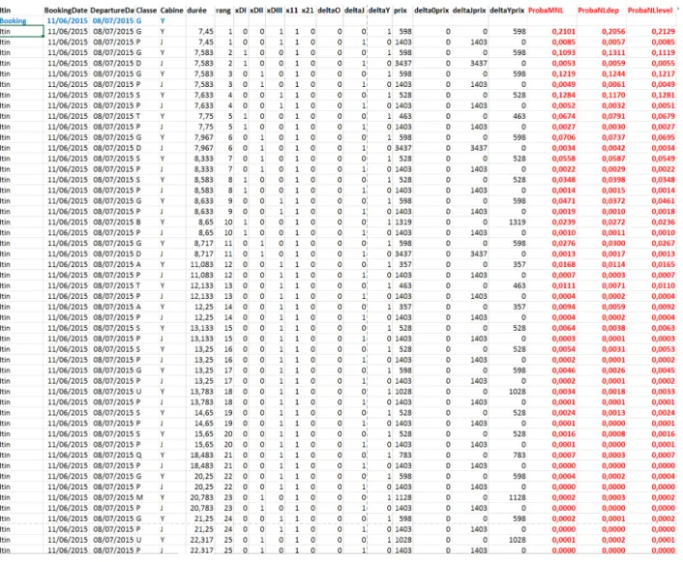The width and height of the screenshot is (683, 562).
Task: Select the Classe cell containing Q
Action: pos(139,455)
